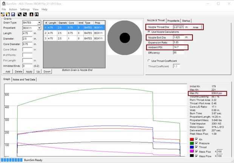This screenshot has width=234, height=163.
Task: Click the Motor Class value 31% L-913
Action: [x=217, y=127]
